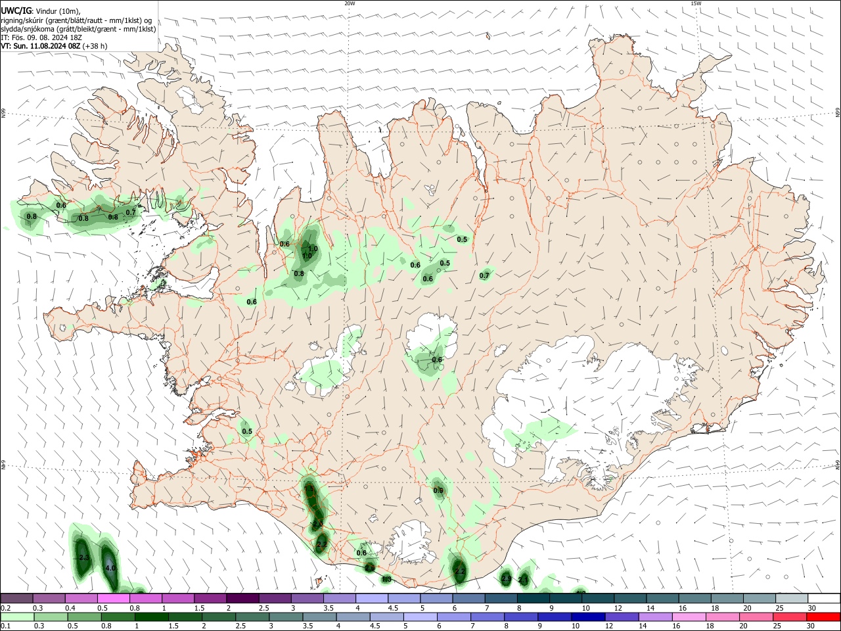
Task: Pick the dark teal 8 mm snow swatch
Action: 534,598
